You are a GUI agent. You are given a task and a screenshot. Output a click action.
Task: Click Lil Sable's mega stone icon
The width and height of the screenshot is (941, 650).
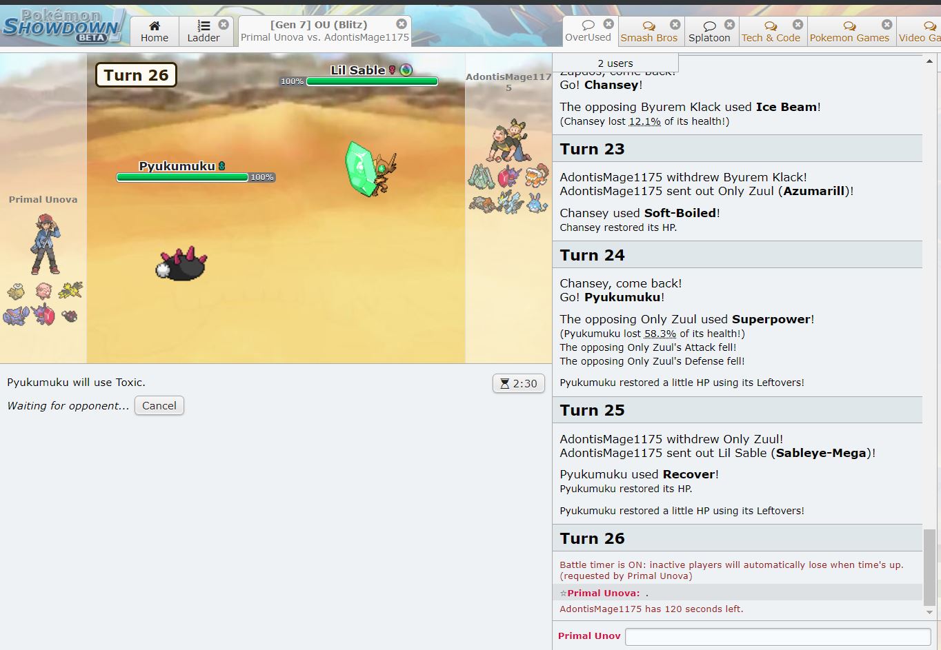point(406,70)
